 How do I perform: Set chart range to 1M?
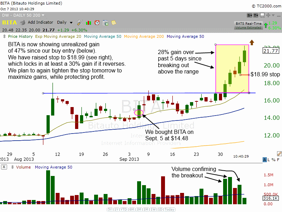pos(146,210)
